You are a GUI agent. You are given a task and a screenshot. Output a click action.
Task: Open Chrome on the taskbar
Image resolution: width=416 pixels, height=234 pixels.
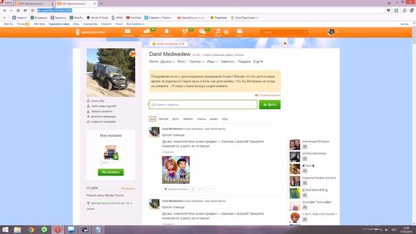(31, 229)
